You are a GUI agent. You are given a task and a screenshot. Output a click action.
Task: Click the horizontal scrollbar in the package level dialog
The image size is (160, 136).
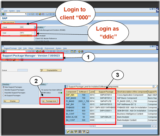click(x=123, y=126)
